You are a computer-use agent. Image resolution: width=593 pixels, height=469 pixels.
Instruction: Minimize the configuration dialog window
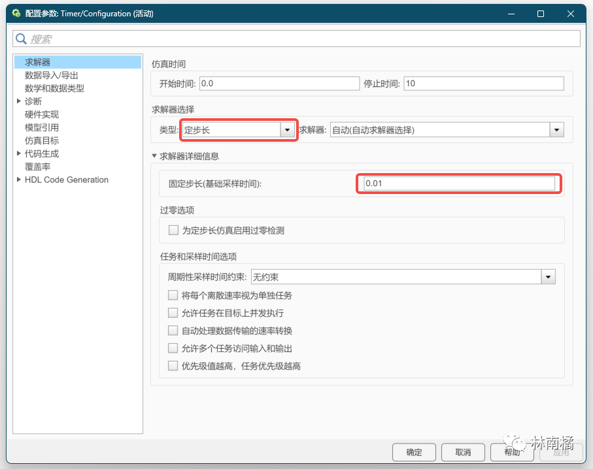click(511, 14)
